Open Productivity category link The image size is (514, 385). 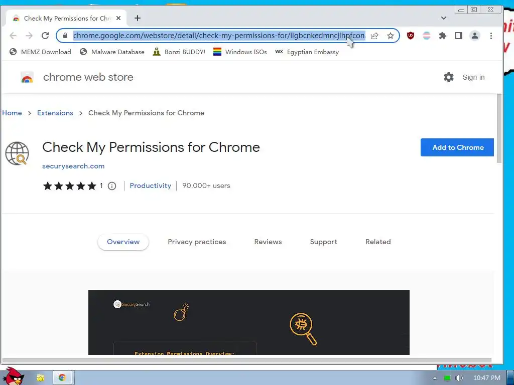tap(151, 185)
